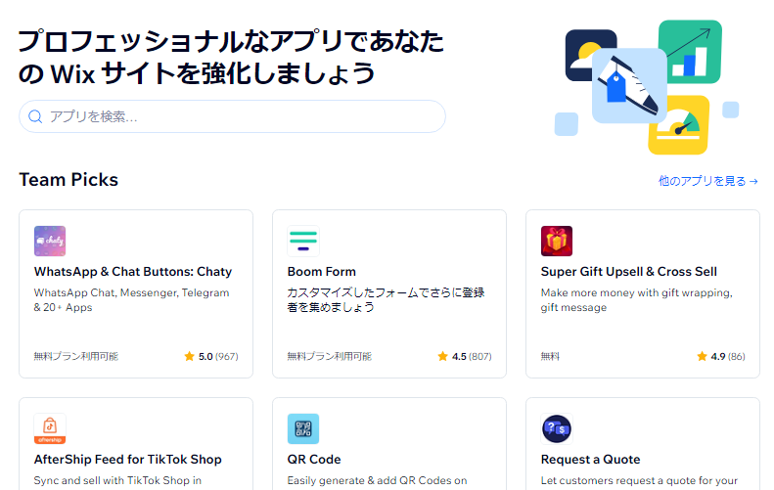The width and height of the screenshot is (774, 490).
Task: Click the hero illustration of sneaker and charts
Action: pos(647,87)
